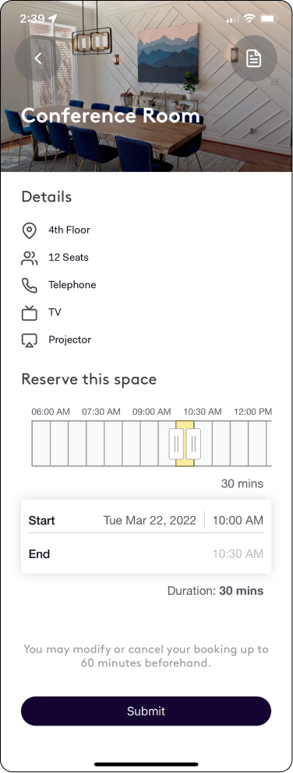
Task: Tap the projector screen icon
Action: [x=30, y=341]
